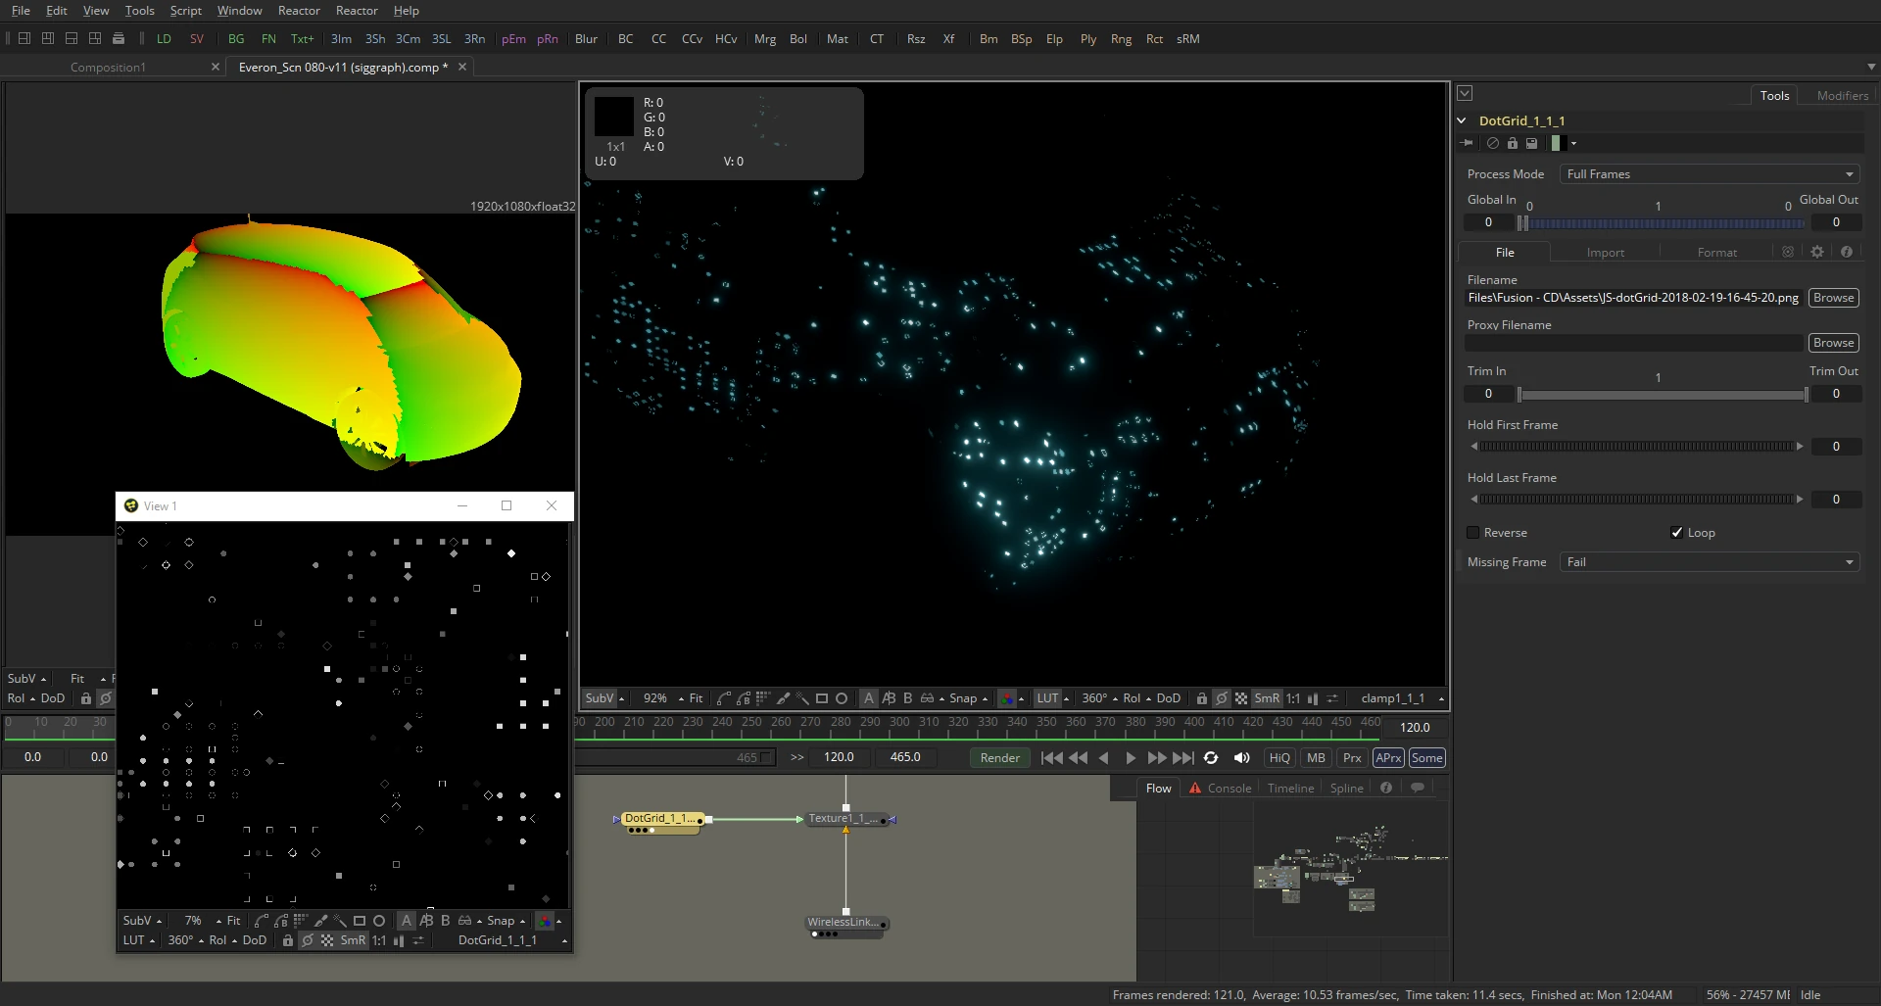The image size is (1881, 1006).
Task: Open the Format tab in tool controls
Action: pyautogui.click(x=1716, y=252)
